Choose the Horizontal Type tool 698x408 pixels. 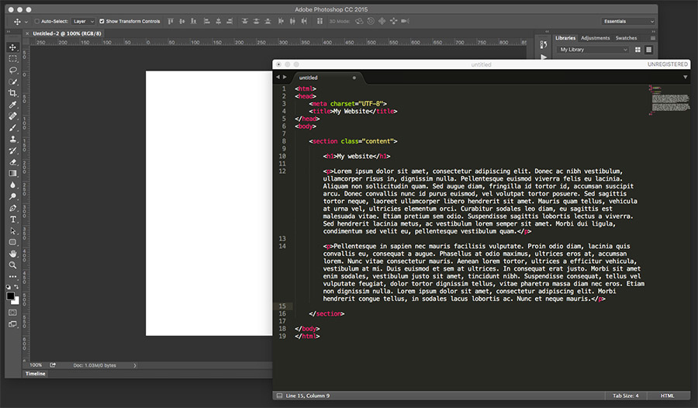(x=13, y=220)
